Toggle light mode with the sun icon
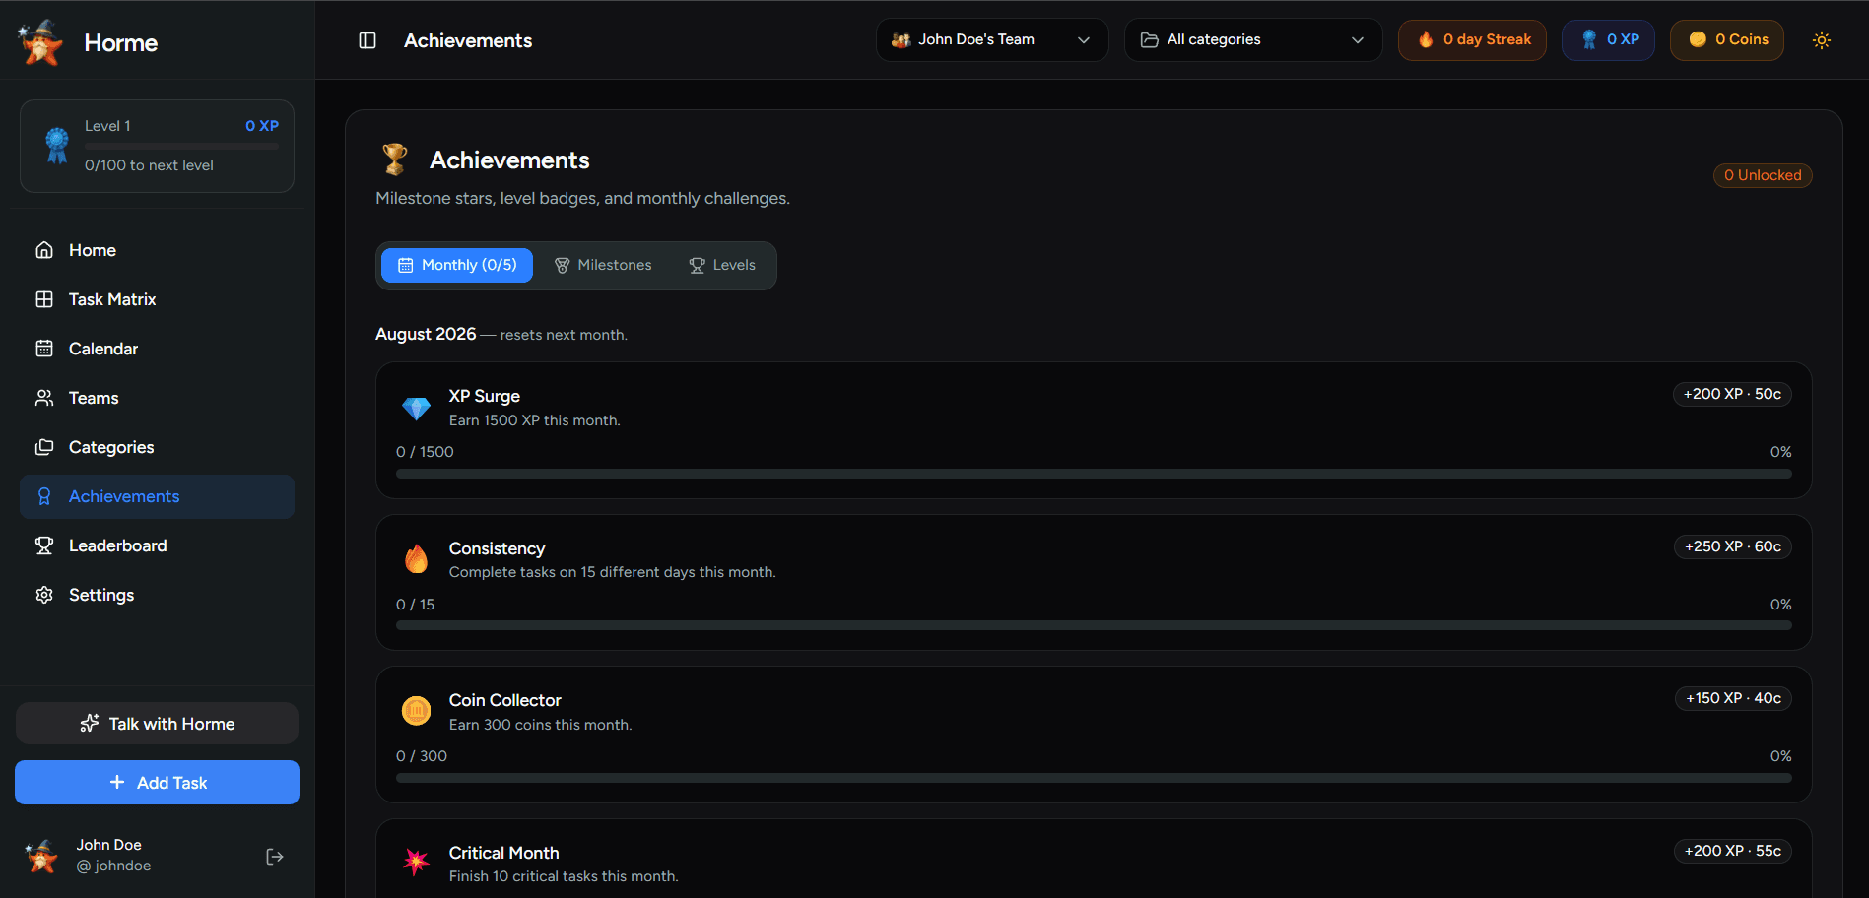 point(1822,40)
